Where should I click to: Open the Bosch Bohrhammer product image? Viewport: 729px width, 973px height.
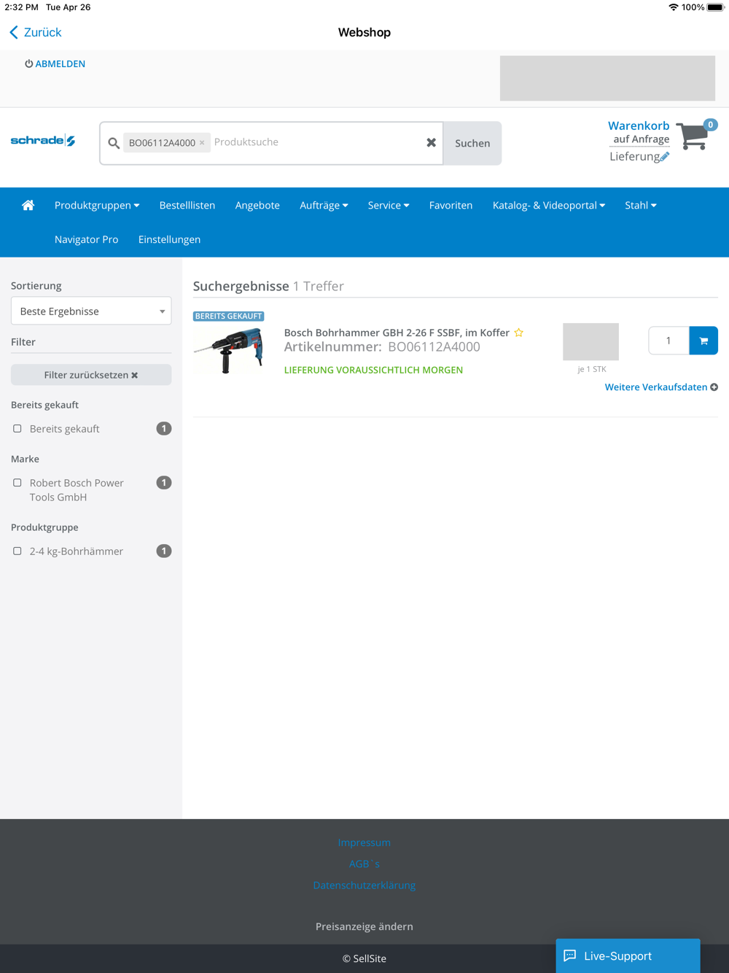(229, 351)
